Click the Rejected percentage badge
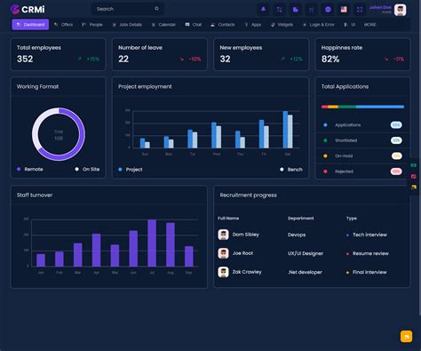 click(396, 172)
